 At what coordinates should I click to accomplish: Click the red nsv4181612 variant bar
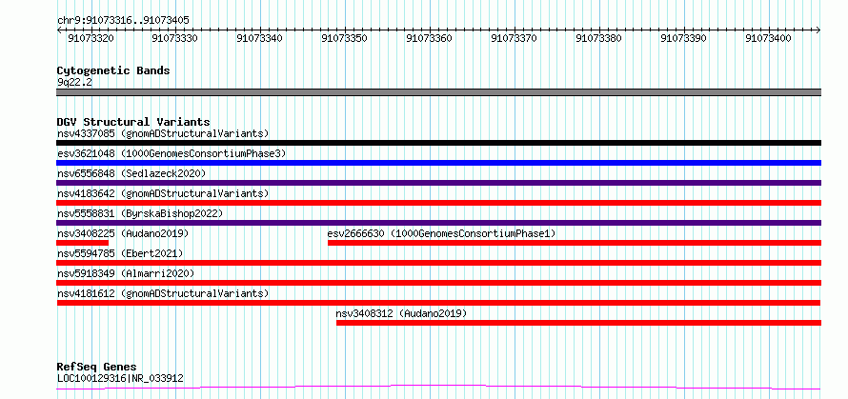tap(439, 303)
